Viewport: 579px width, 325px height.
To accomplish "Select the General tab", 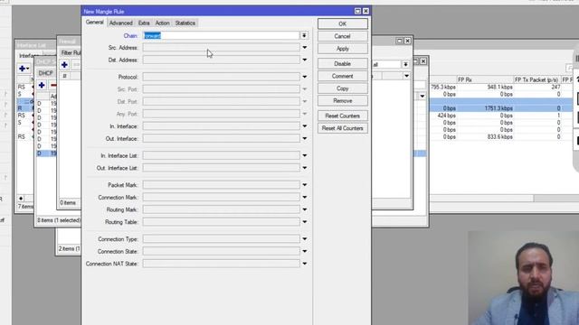I will (x=94, y=22).
